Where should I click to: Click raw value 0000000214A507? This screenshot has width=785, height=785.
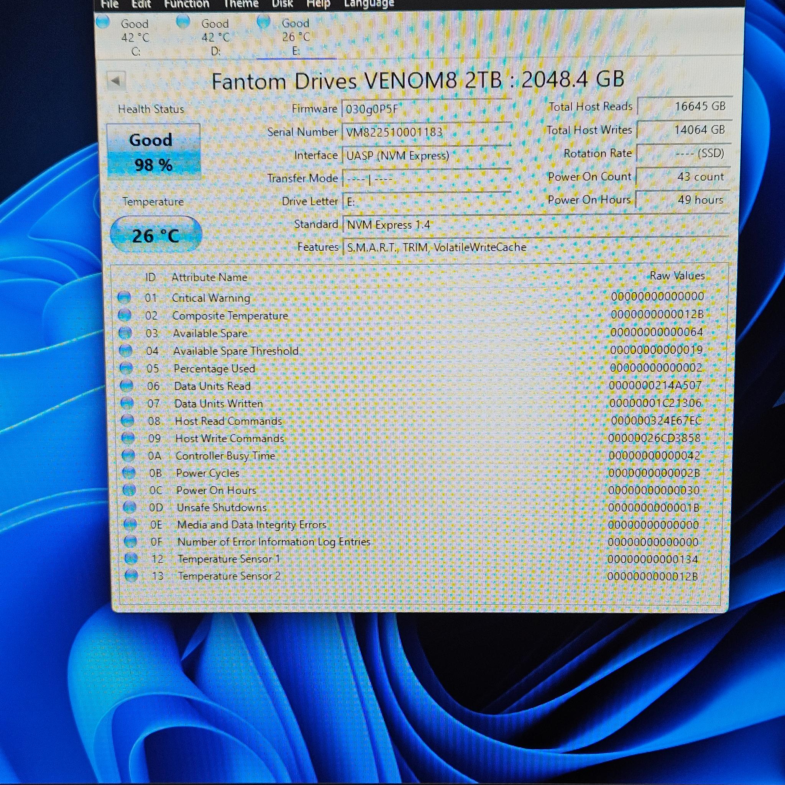[x=655, y=385]
